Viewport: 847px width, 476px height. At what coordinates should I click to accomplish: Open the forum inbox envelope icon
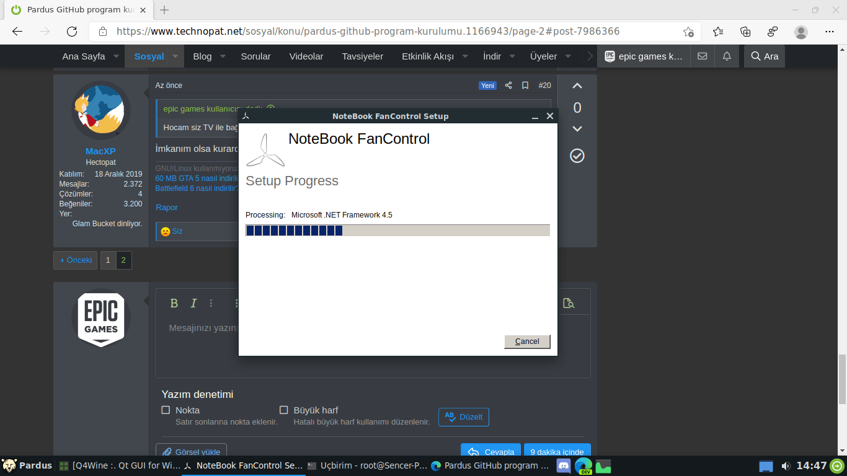click(x=702, y=56)
